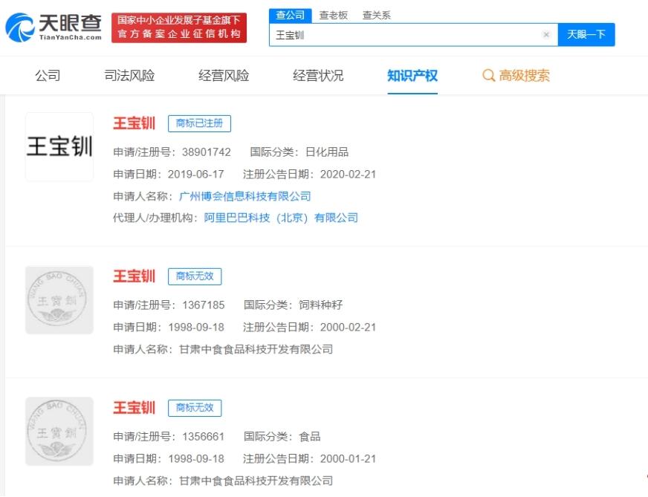Click the 天眼一下 search button
Viewport: 648px width, 497px height.
tap(586, 35)
